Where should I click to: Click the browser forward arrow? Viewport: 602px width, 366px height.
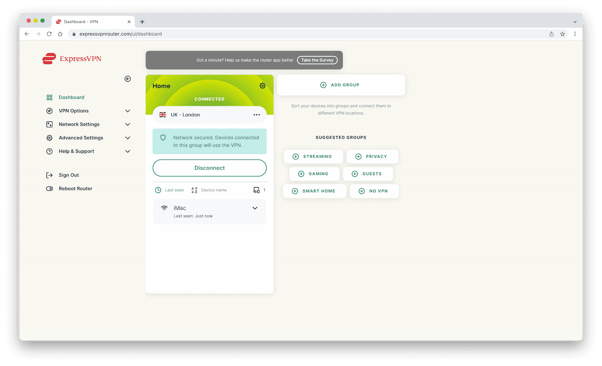click(x=38, y=34)
